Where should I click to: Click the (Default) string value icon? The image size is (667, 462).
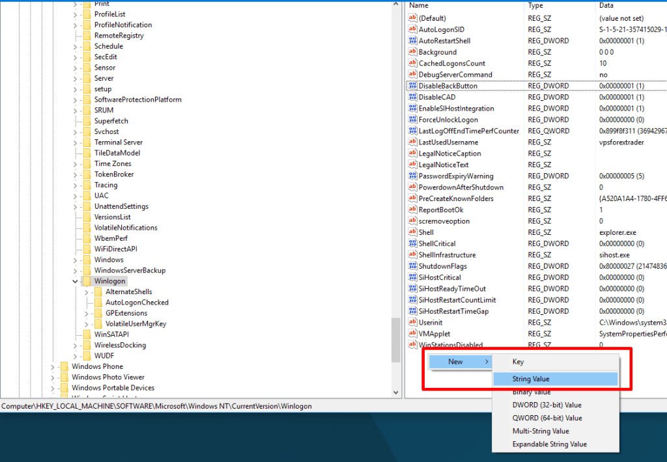[412, 18]
